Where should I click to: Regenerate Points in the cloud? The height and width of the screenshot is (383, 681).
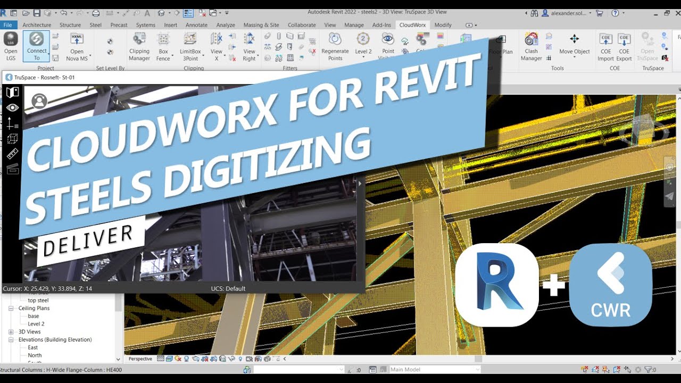pyautogui.click(x=335, y=46)
